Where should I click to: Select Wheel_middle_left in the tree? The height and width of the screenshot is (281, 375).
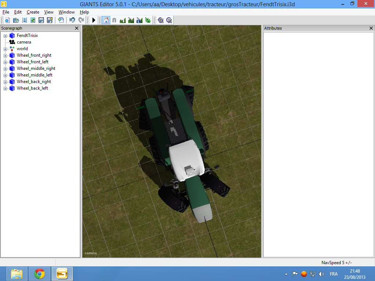pyautogui.click(x=34, y=75)
